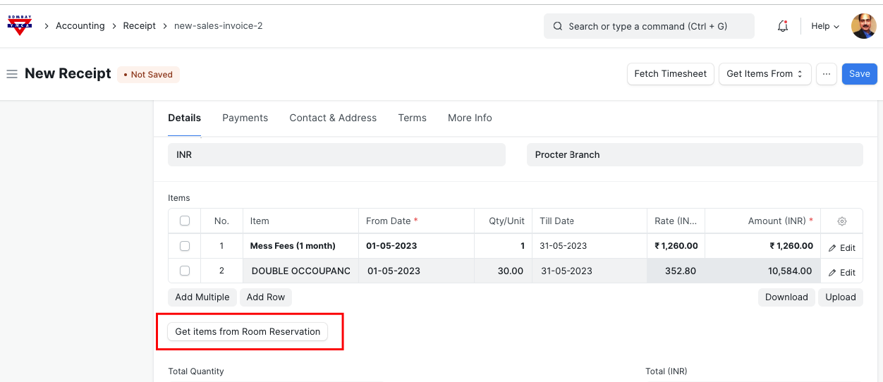Click the user profile avatar
Viewport: 883px width, 382px height.
(x=863, y=26)
